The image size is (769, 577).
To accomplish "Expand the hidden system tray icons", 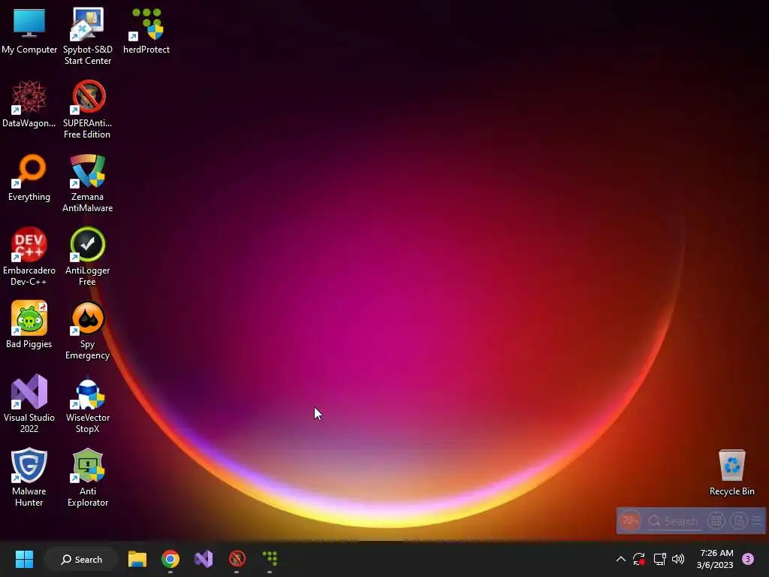I will tap(620, 559).
